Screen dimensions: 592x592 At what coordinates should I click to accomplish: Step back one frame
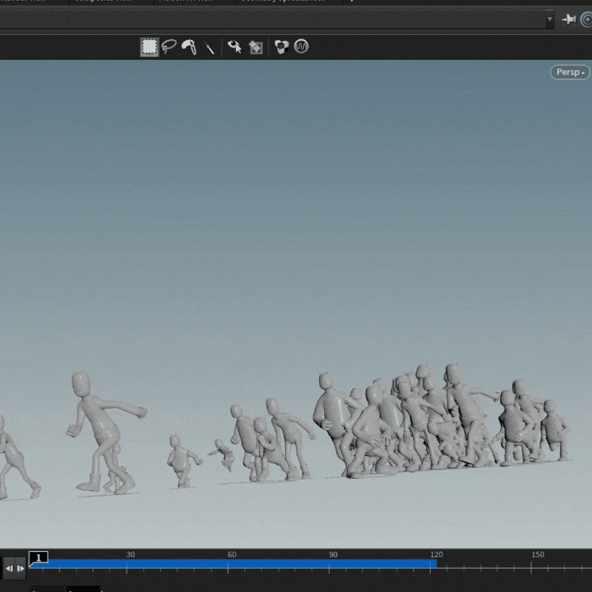pyautogui.click(x=9, y=568)
